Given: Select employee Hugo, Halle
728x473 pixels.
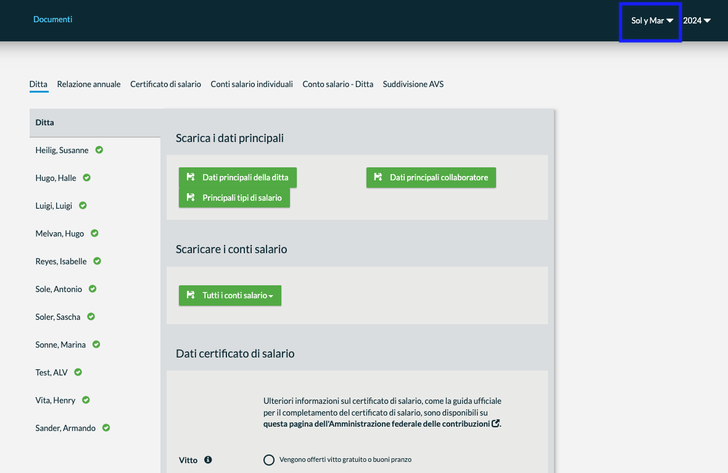Looking at the screenshot, I should tap(56, 178).
